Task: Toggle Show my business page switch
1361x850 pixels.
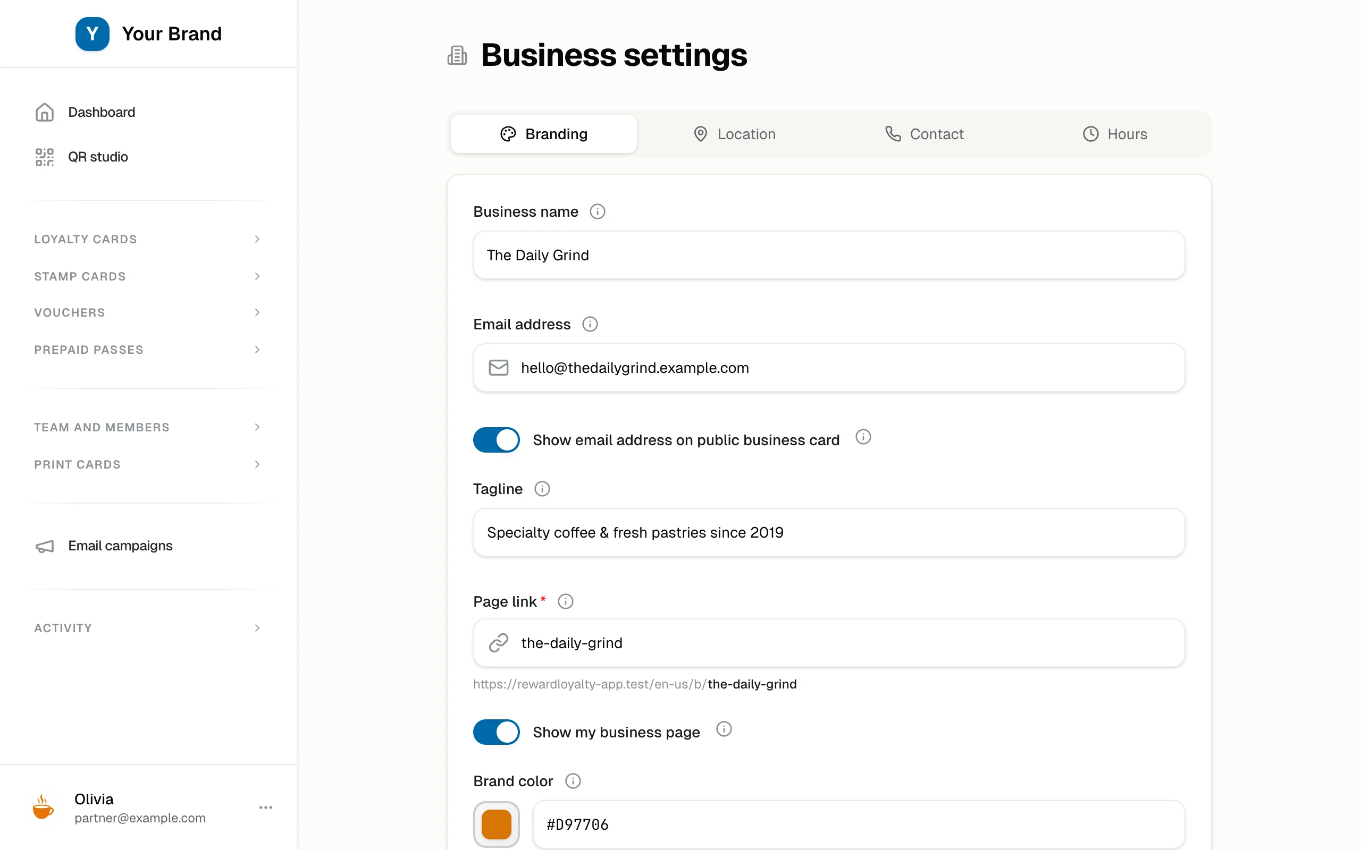Action: coord(496,732)
